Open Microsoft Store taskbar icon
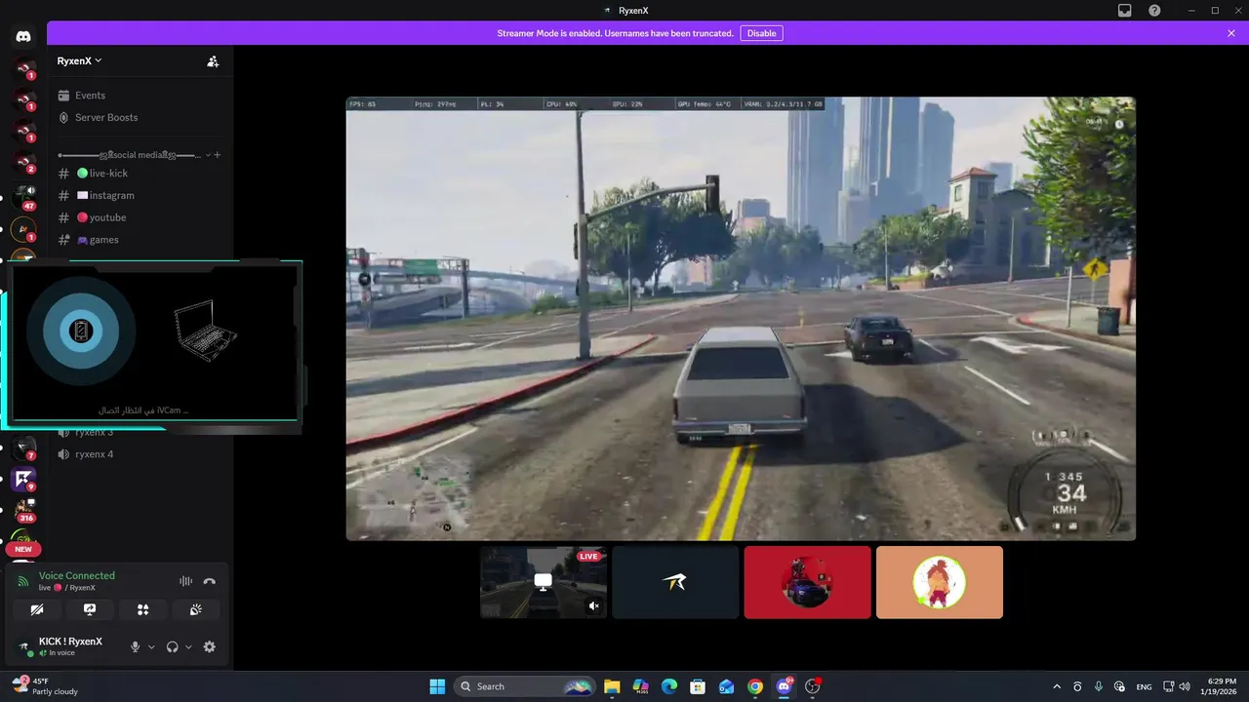Image resolution: width=1249 pixels, height=702 pixels. coord(698,686)
